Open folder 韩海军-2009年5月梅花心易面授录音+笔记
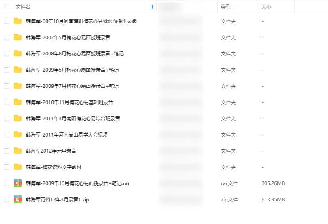328x224 pixels. pyautogui.click(x=72, y=70)
